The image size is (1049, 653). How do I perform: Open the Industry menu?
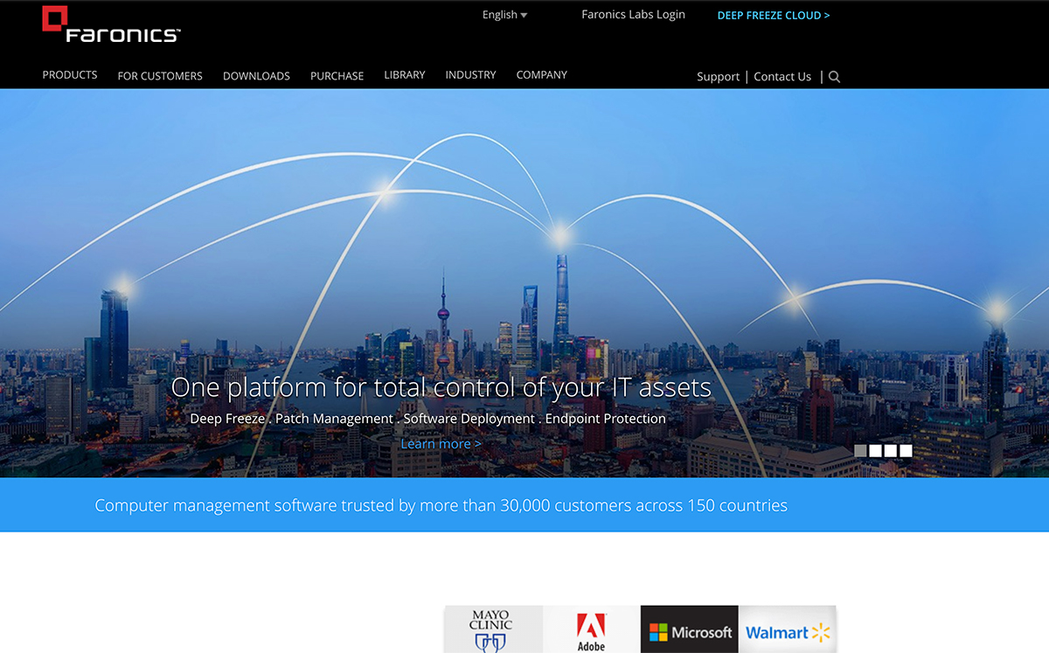470,75
